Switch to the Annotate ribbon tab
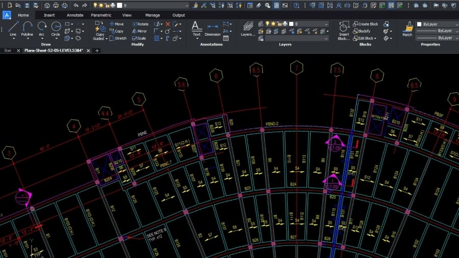This screenshot has height=258, width=459. (75, 15)
